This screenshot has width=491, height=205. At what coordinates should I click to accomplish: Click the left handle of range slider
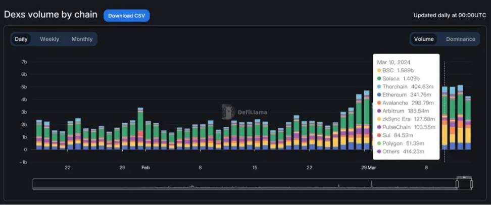point(457,184)
